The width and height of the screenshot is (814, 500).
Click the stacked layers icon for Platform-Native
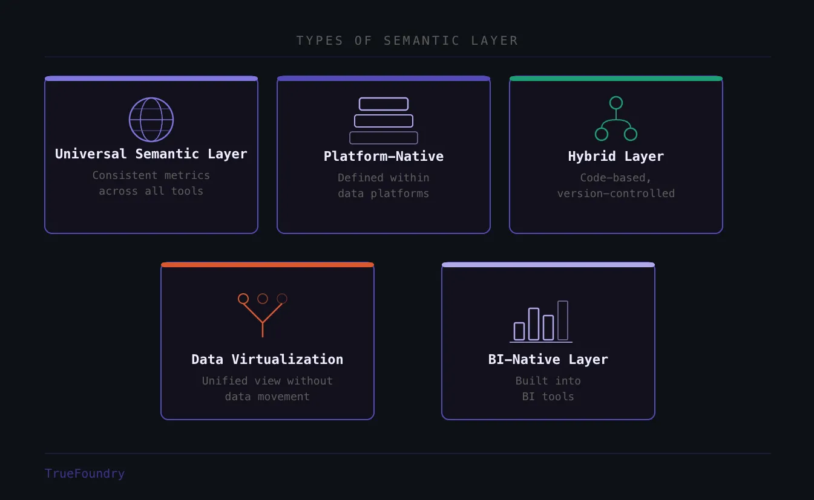pos(384,121)
